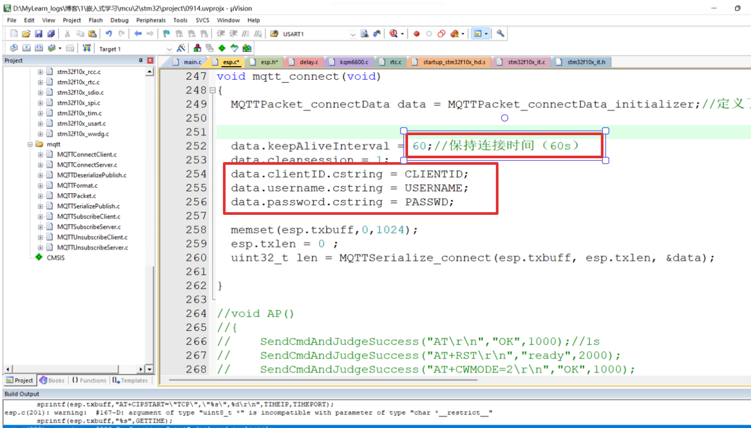The height and width of the screenshot is (428, 751).
Task: Click the Batch Build icon
Action: pyautogui.click(x=51, y=48)
